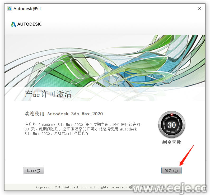
Task: Click the 剩余天数 label under the dial
Action: 171,142
